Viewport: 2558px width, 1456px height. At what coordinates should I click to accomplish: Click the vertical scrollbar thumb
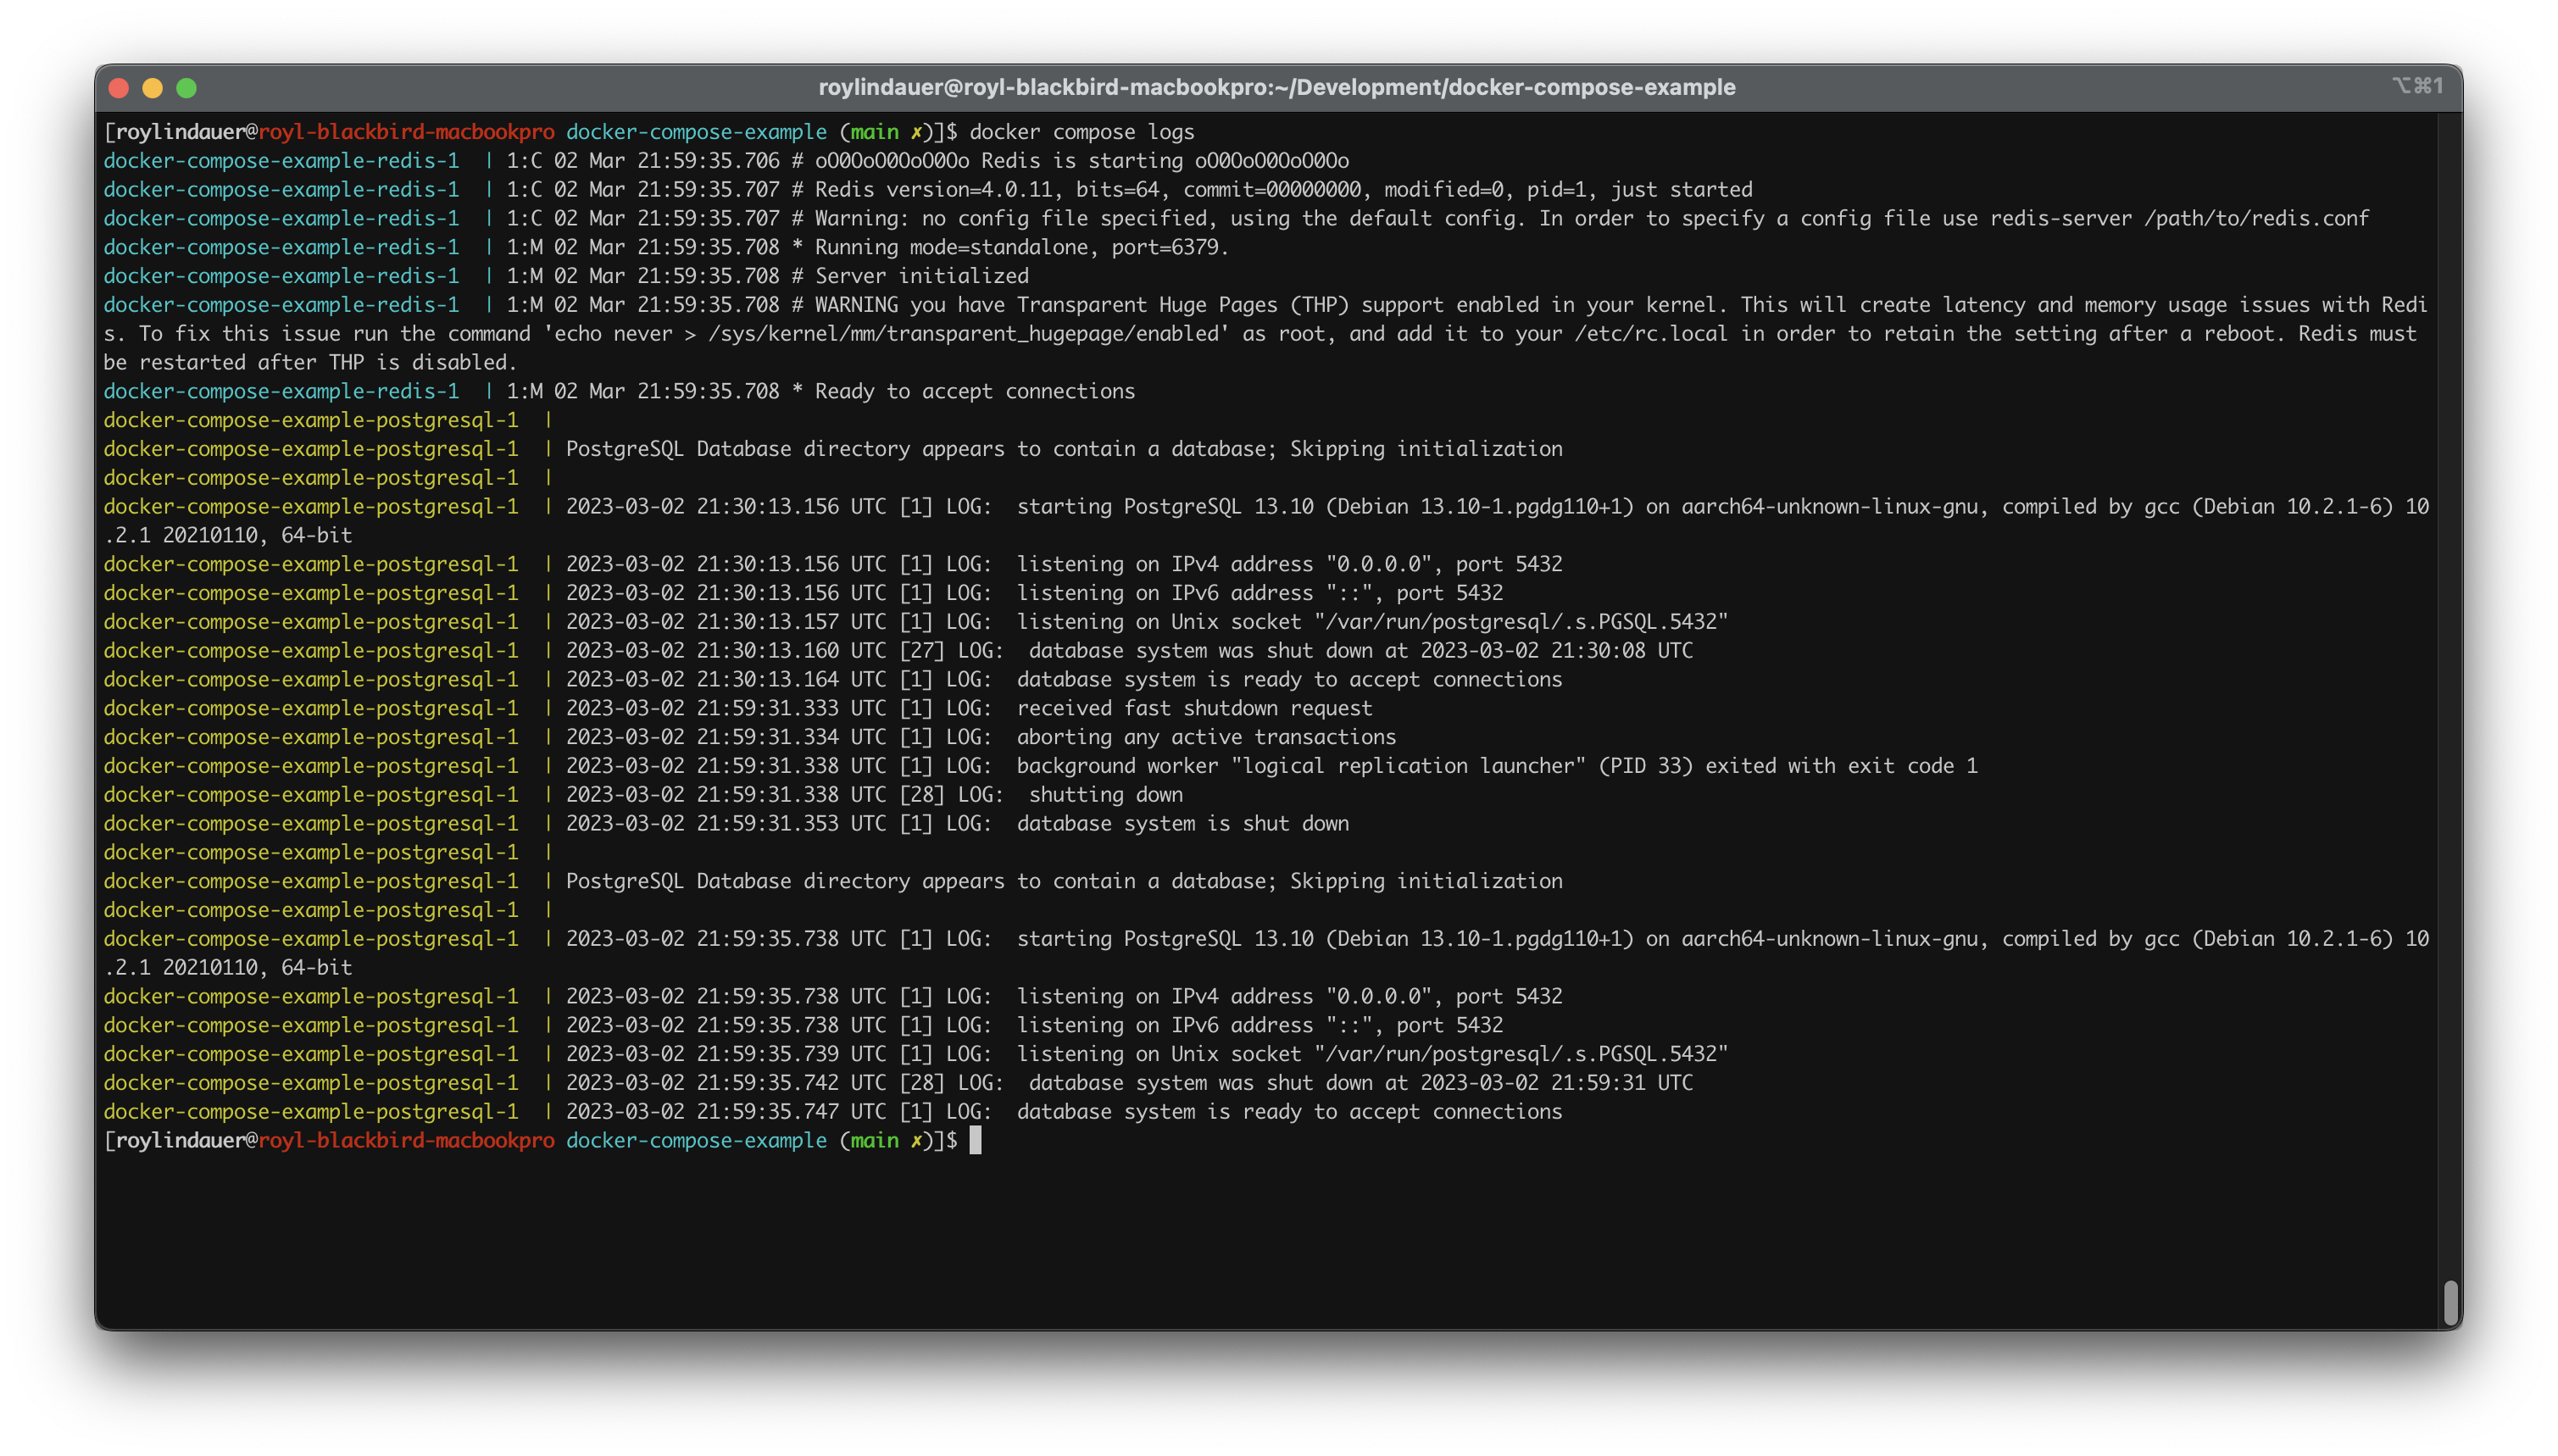[x=2450, y=1302]
